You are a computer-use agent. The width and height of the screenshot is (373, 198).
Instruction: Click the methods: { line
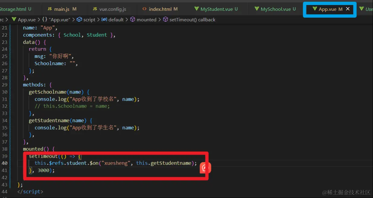tap(37, 85)
